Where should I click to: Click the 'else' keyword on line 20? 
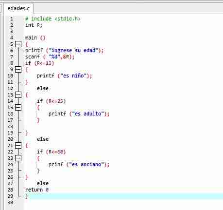point(43,139)
